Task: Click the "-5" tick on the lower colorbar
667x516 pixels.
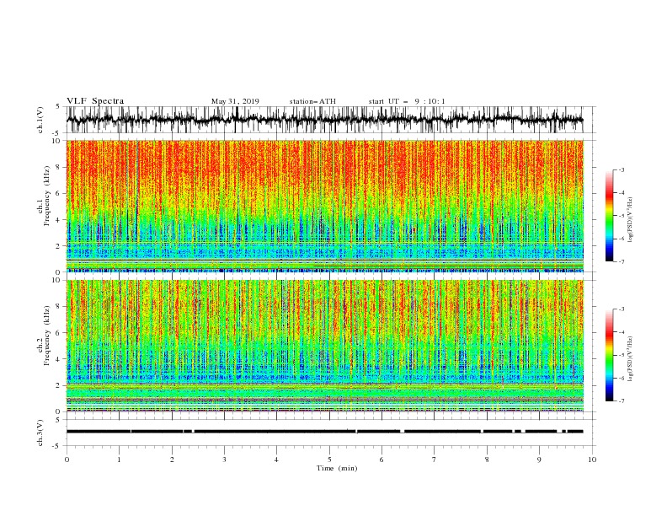Action: click(622, 355)
